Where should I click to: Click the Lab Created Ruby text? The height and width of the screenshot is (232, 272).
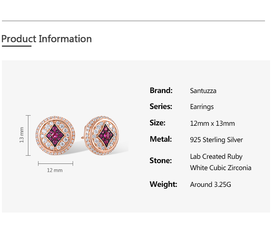[x=216, y=156]
